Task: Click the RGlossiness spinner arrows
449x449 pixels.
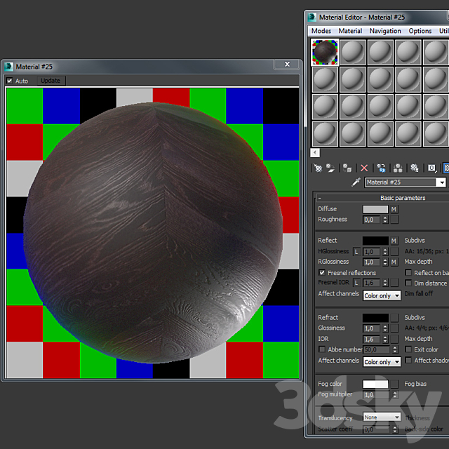Action: click(x=385, y=262)
